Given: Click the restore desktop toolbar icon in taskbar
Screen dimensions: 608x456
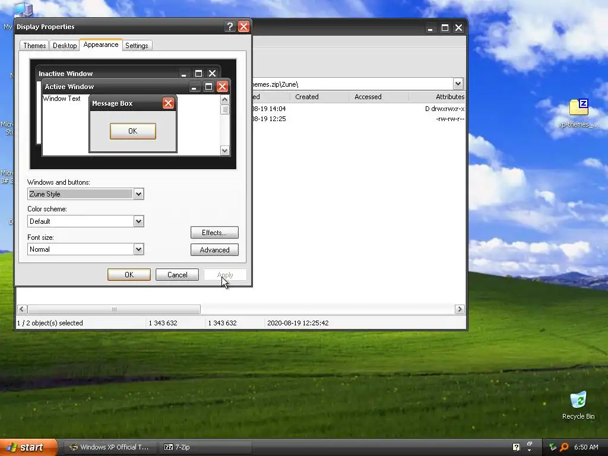Looking at the screenshot, I should click(x=529, y=444).
